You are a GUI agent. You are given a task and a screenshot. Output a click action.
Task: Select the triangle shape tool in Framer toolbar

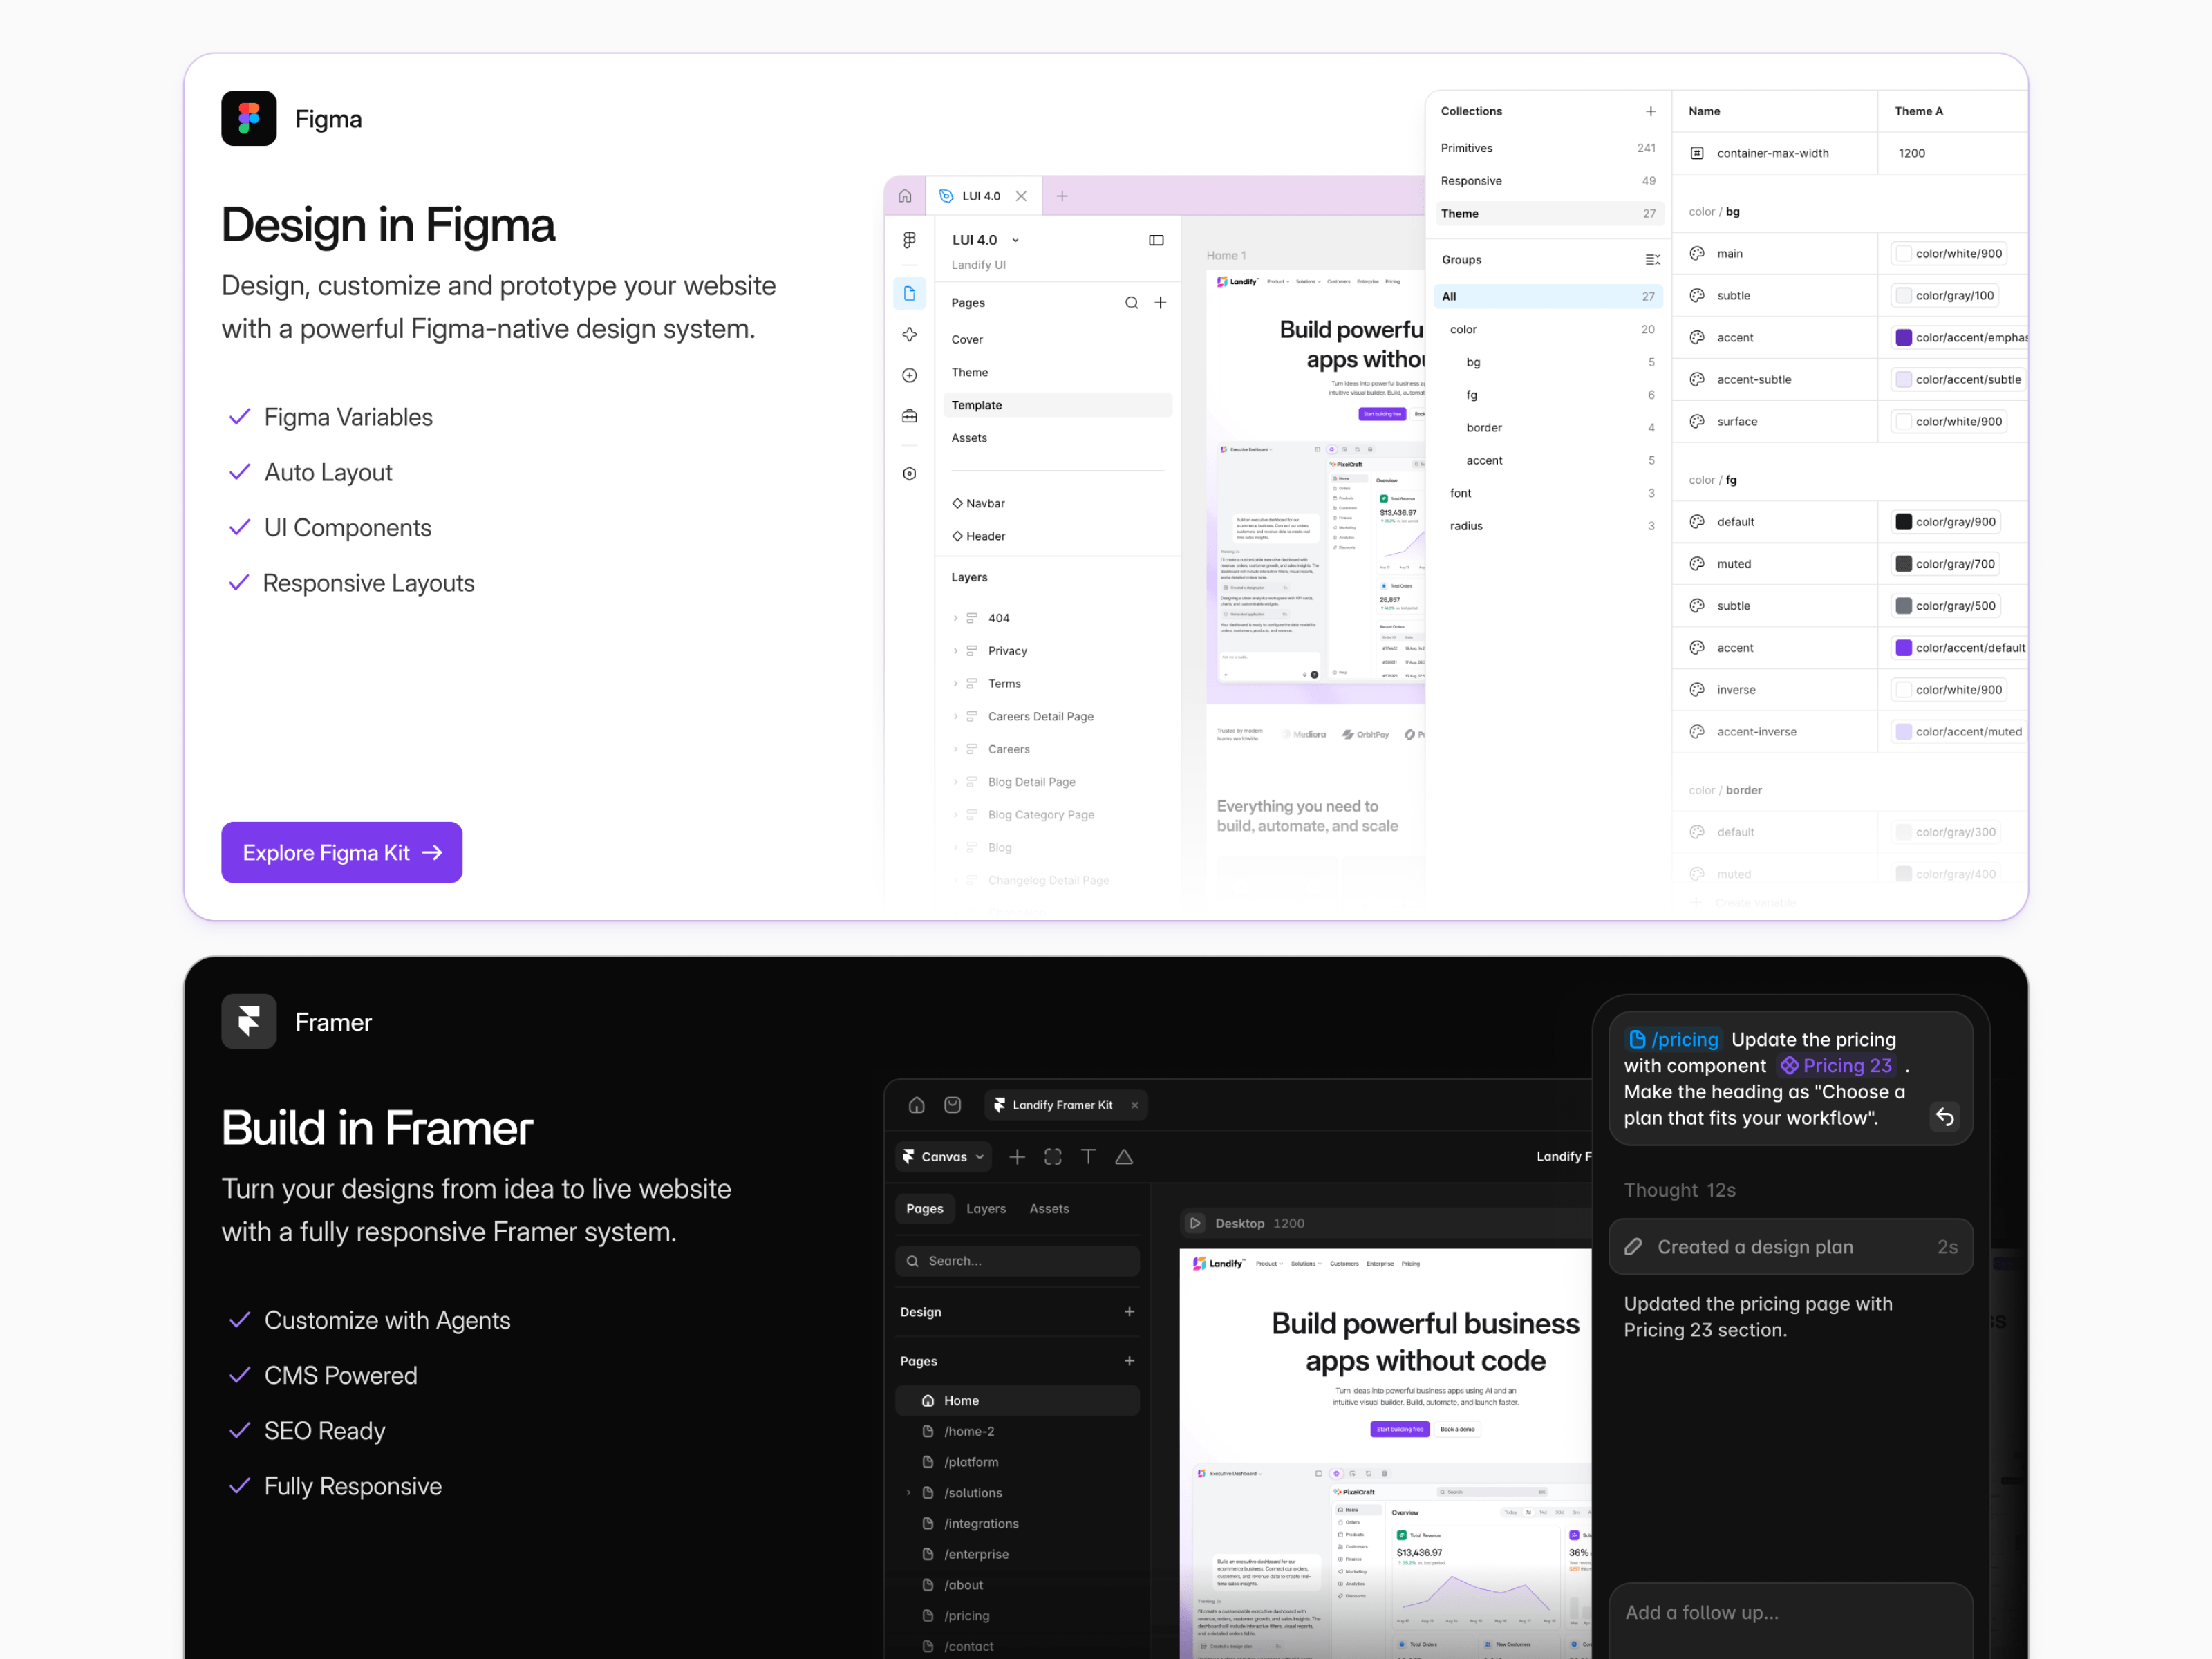[x=1124, y=1157]
